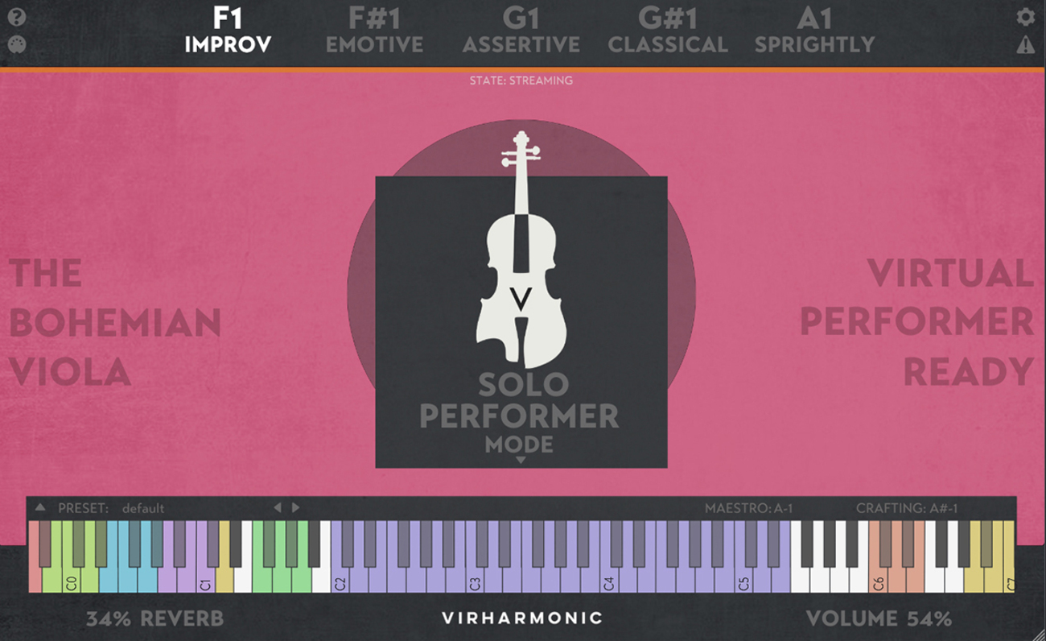Switch to G1 Assertive style

click(521, 31)
